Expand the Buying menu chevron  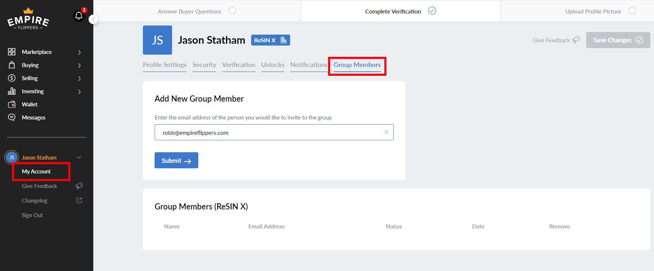79,65
